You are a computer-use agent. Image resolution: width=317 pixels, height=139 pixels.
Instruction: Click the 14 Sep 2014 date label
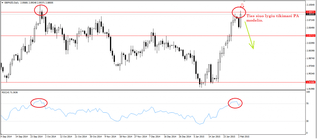[x=21, y=137]
